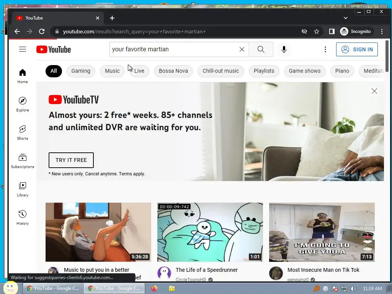Launch Firefox from taskbar
The width and height of the screenshot is (392, 294).
(154, 288)
